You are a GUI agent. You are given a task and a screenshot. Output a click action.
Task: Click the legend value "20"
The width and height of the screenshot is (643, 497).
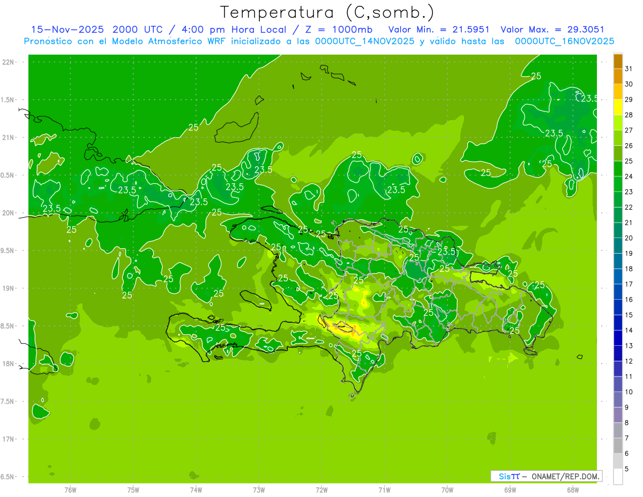629,238
